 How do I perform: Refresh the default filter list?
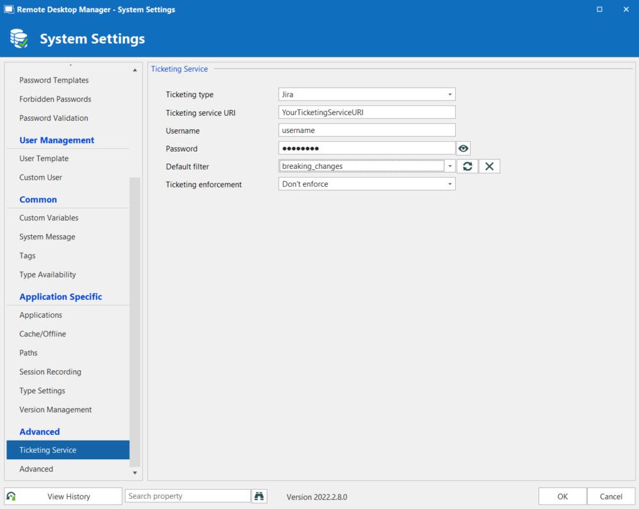(x=467, y=166)
